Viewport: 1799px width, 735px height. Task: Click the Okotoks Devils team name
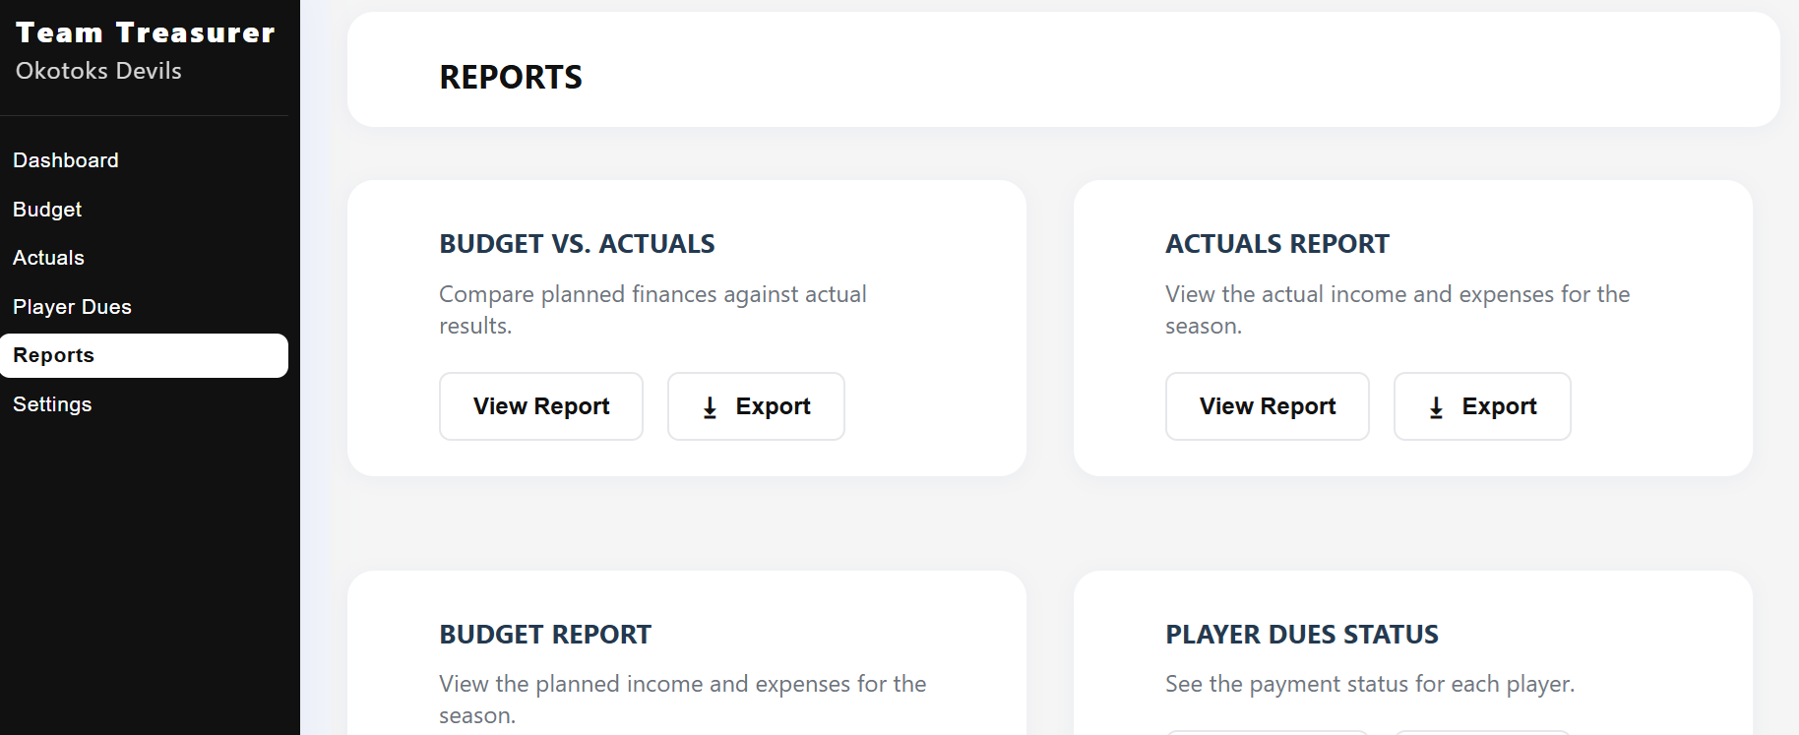point(98,70)
